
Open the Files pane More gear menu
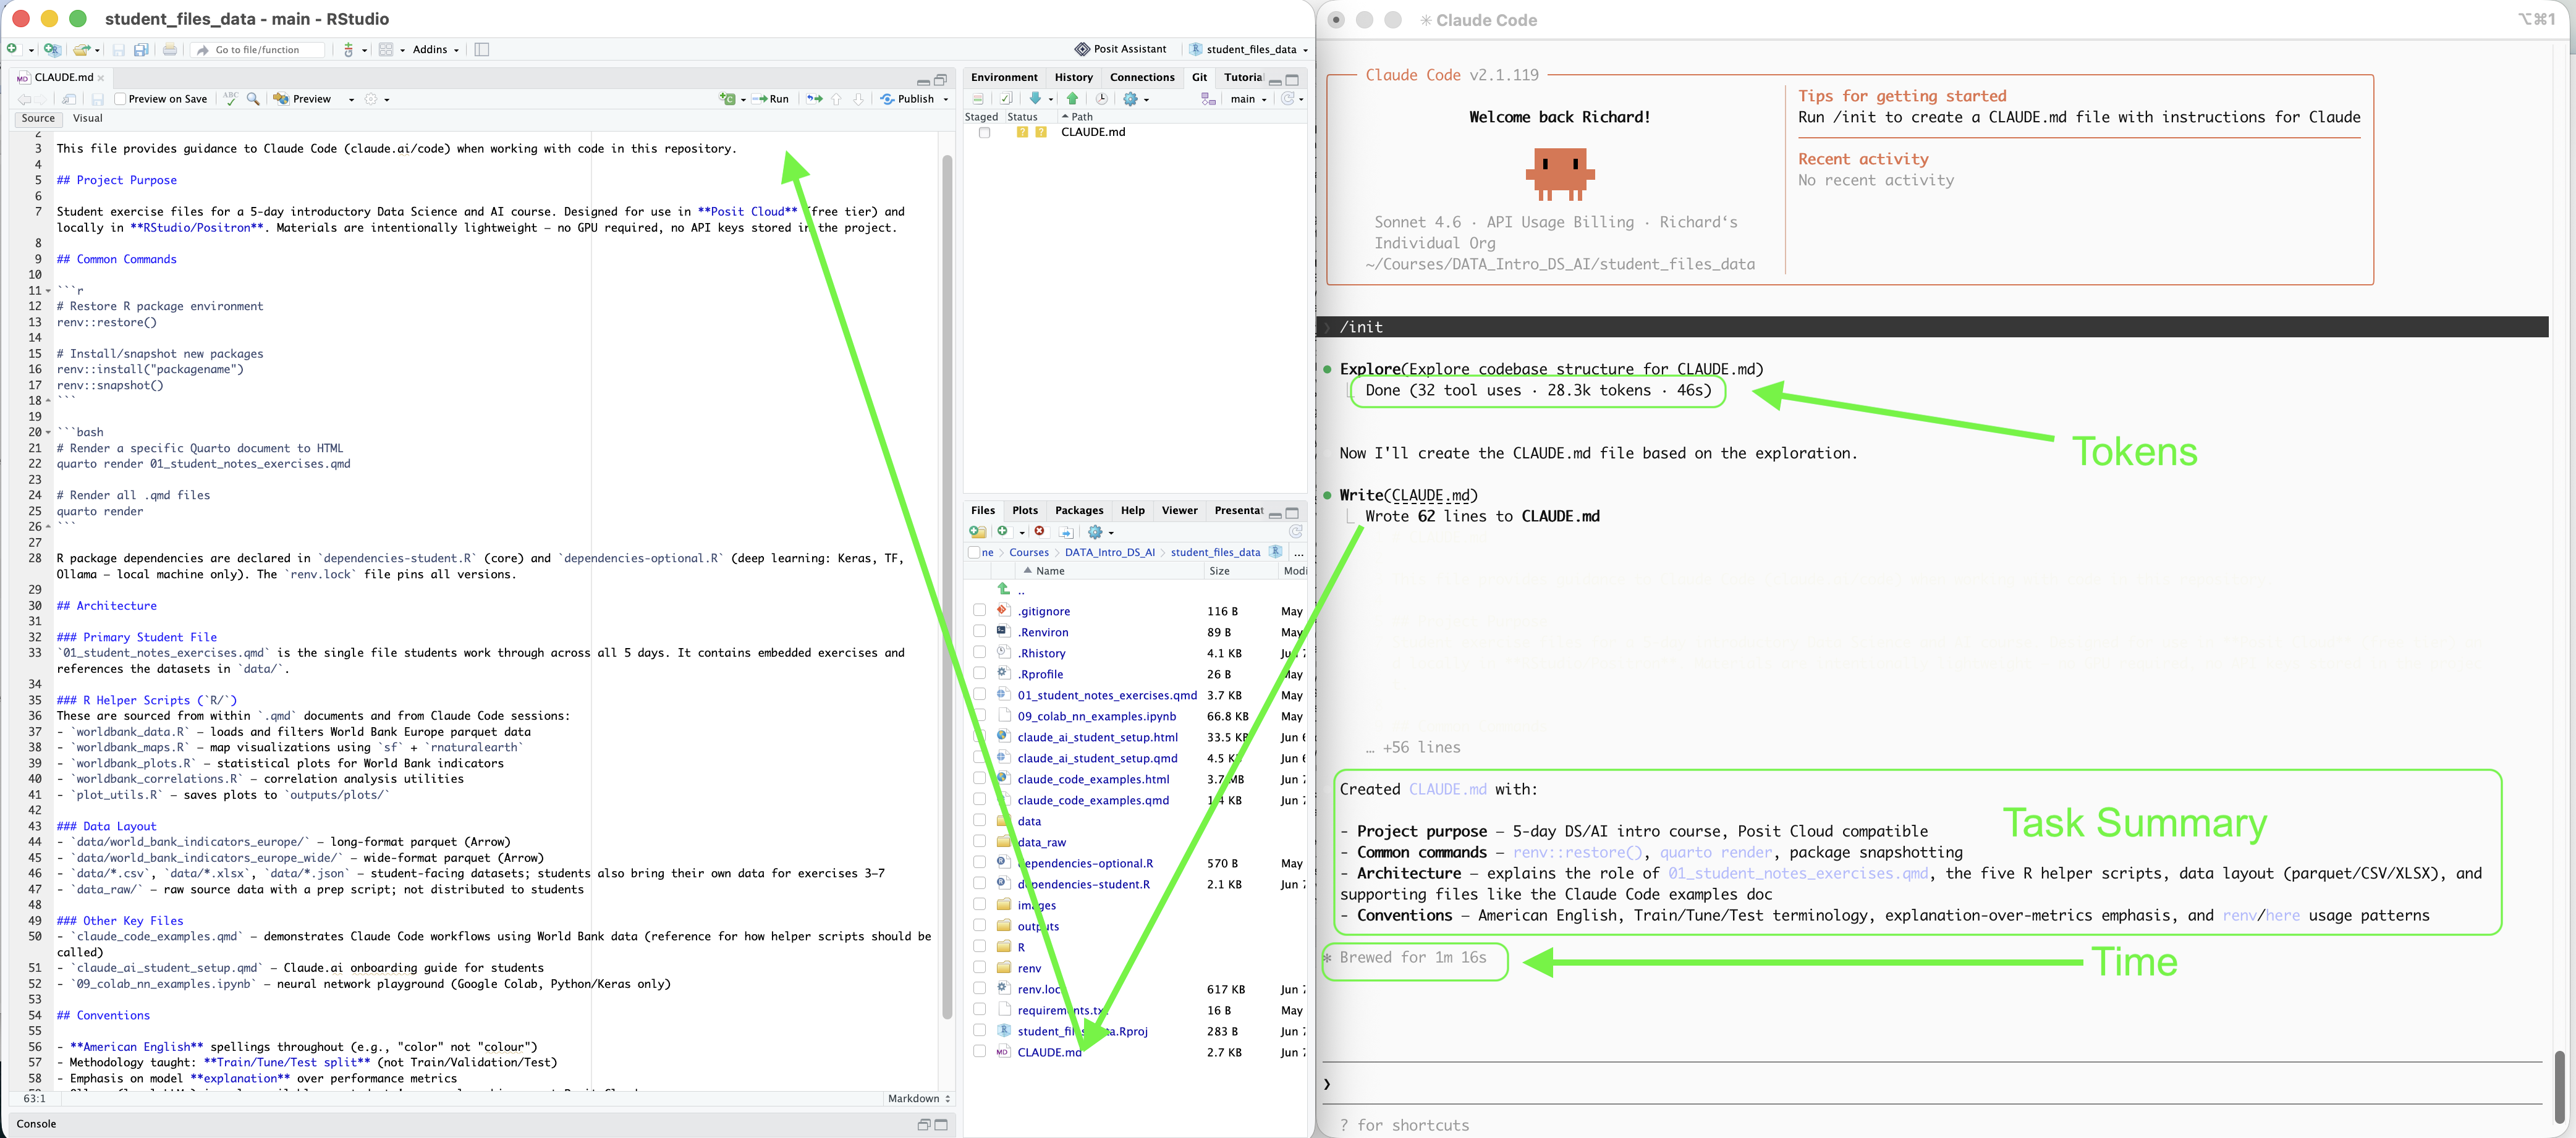pos(1100,532)
